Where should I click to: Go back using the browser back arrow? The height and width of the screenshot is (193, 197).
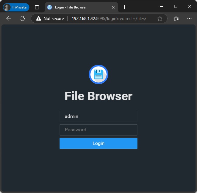click(x=9, y=18)
